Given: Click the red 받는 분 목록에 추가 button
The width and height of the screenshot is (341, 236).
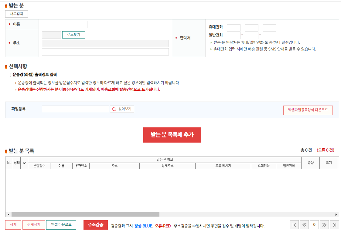Looking at the screenshot, I should pos(172,135).
